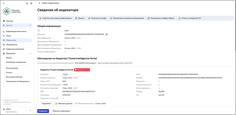Click the Информационная панель chart icon

[4, 32]
